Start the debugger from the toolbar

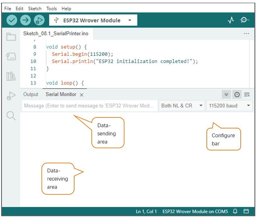[39, 20]
